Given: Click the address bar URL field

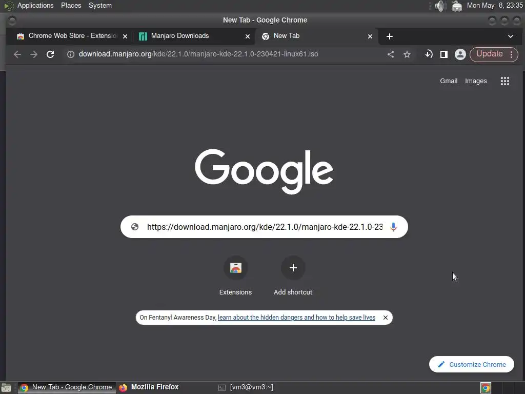Looking at the screenshot, I should pos(198,54).
